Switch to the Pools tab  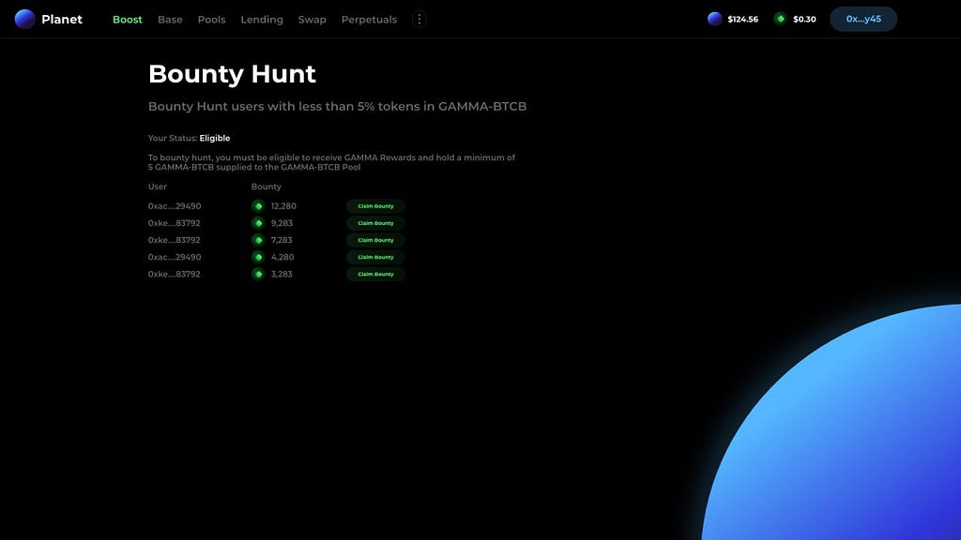[211, 20]
